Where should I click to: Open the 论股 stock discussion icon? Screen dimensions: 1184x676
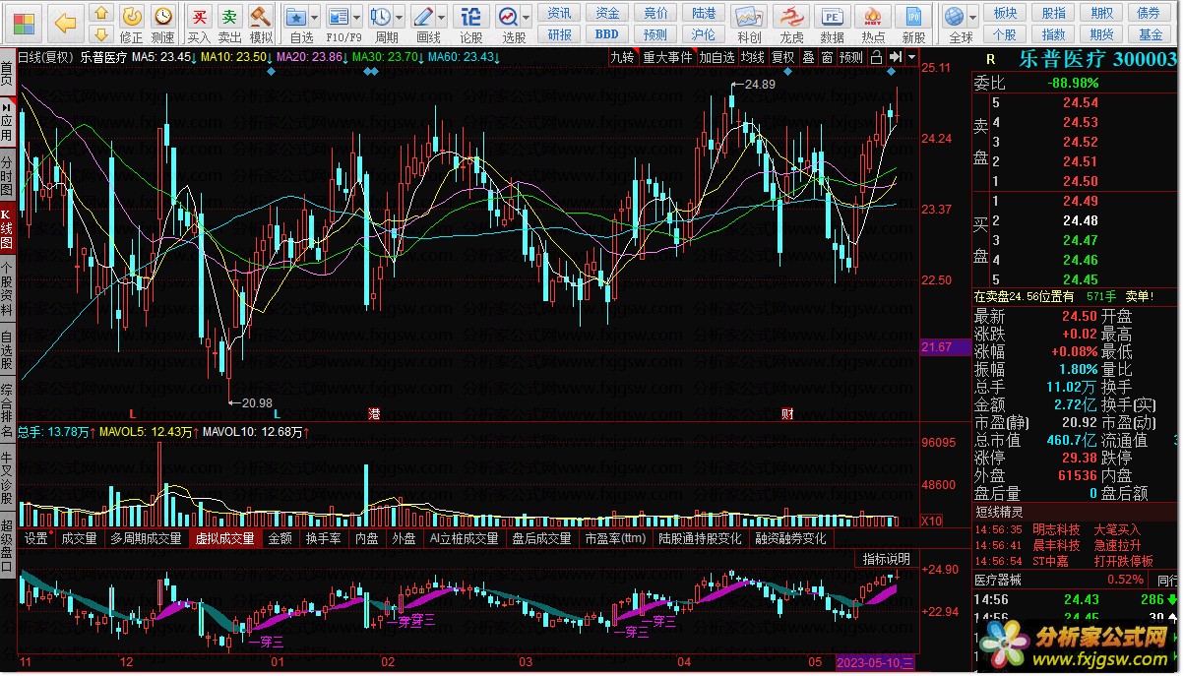(x=471, y=16)
